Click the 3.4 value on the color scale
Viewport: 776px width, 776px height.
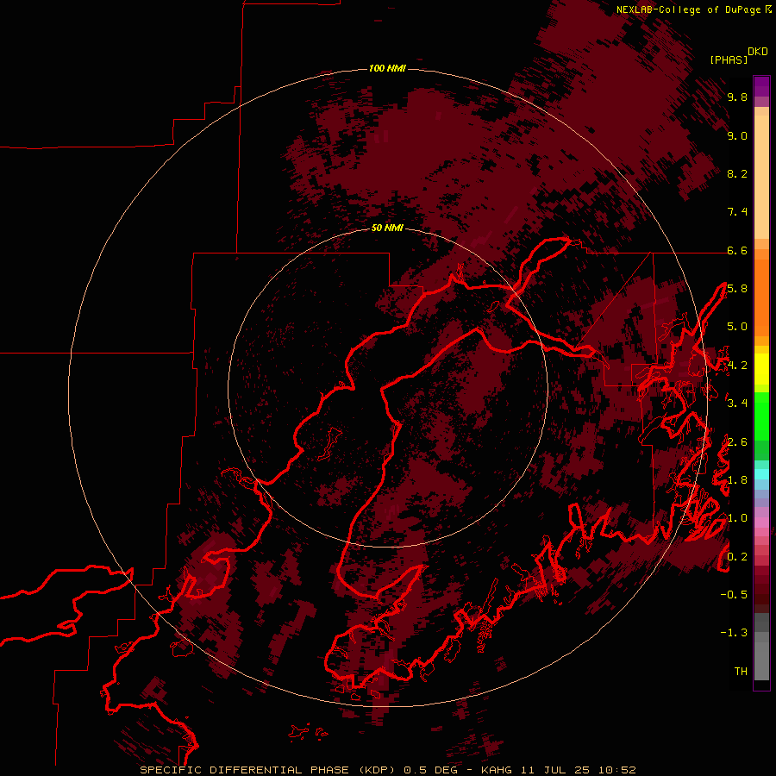[737, 404]
